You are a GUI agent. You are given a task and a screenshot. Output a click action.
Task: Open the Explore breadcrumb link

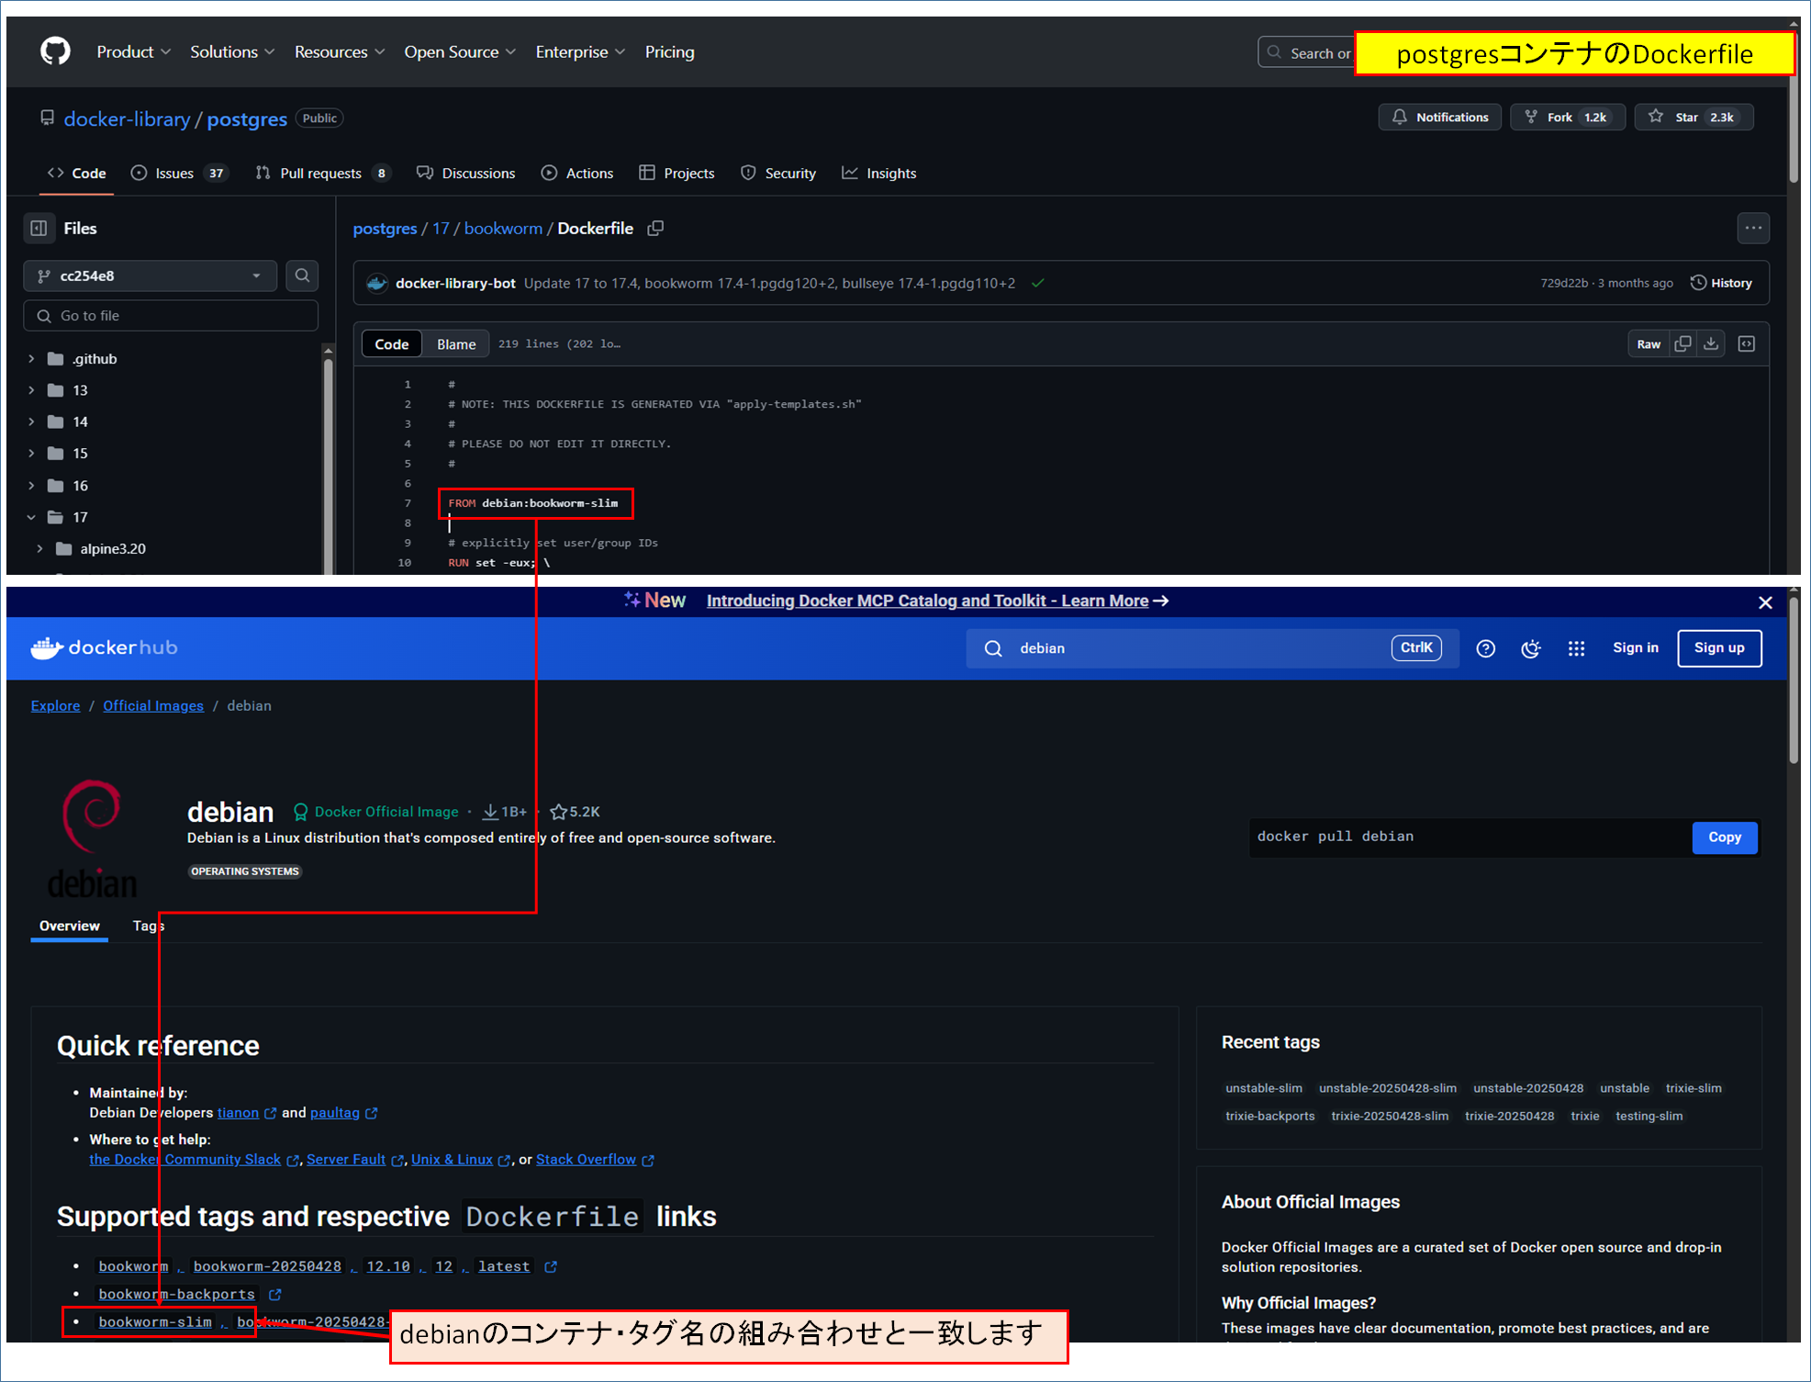coord(55,705)
